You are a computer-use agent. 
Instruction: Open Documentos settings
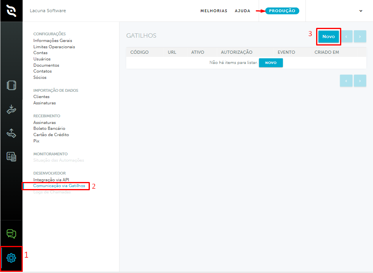(x=46, y=65)
